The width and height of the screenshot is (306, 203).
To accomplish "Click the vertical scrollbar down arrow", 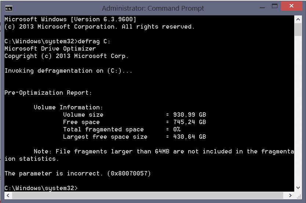I will pos(298,188).
